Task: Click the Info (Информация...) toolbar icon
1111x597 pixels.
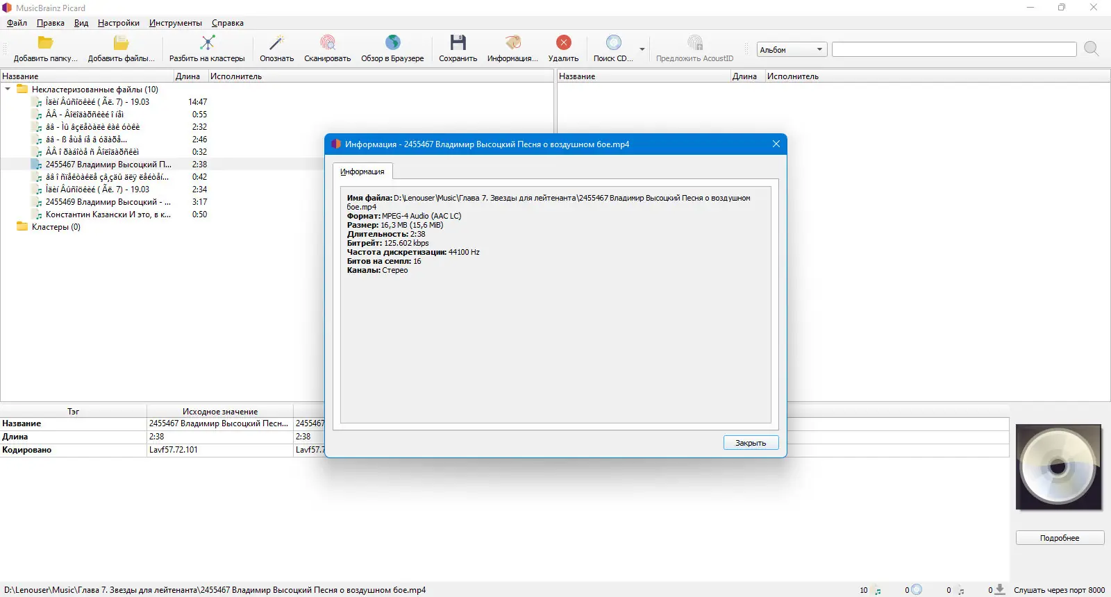Action: pyautogui.click(x=512, y=42)
